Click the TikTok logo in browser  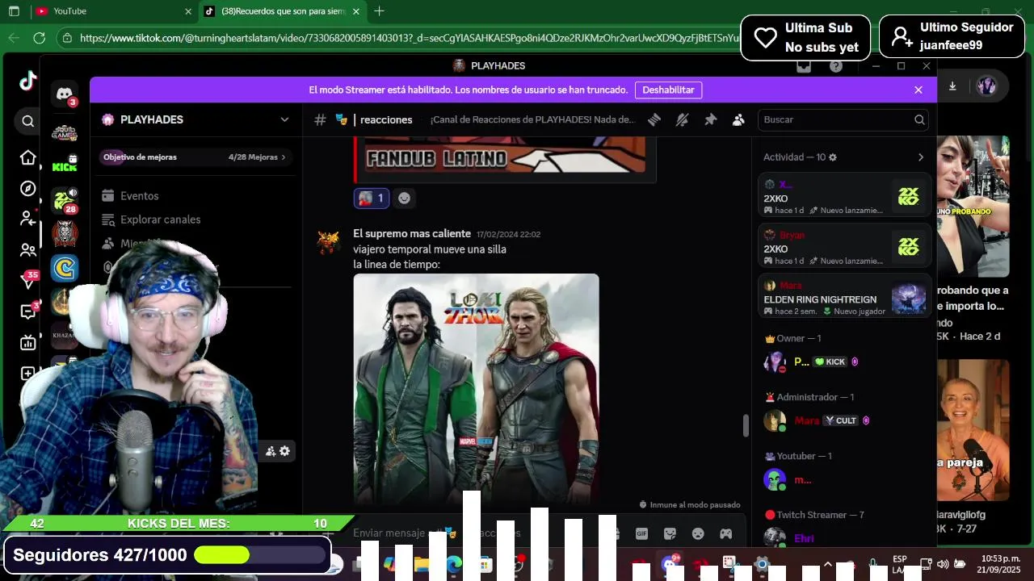(x=28, y=81)
